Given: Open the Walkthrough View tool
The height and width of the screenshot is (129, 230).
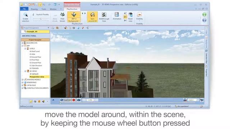Looking at the screenshot, I should pyautogui.click(x=104, y=17).
